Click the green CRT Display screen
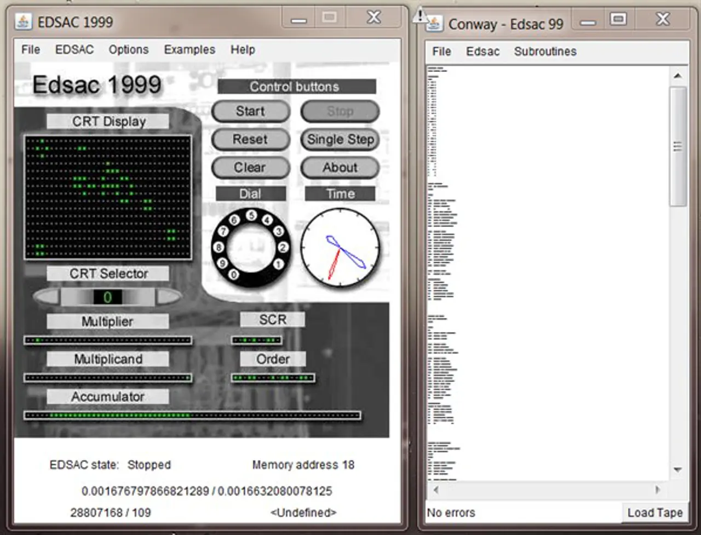Screen dimensions: 701x535 point(107,197)
